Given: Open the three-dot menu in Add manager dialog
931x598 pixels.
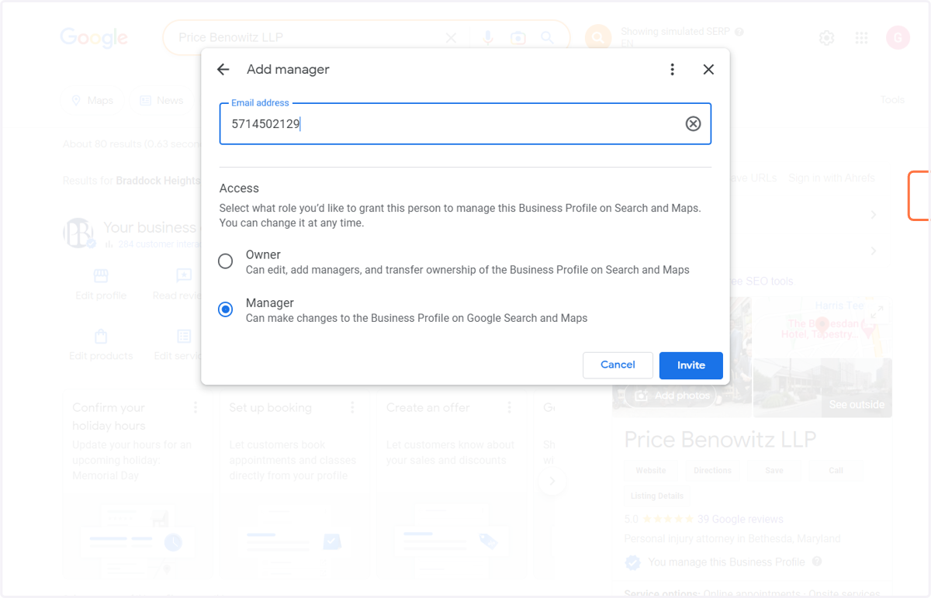Looking at the screenshot, I should [673, 70].
